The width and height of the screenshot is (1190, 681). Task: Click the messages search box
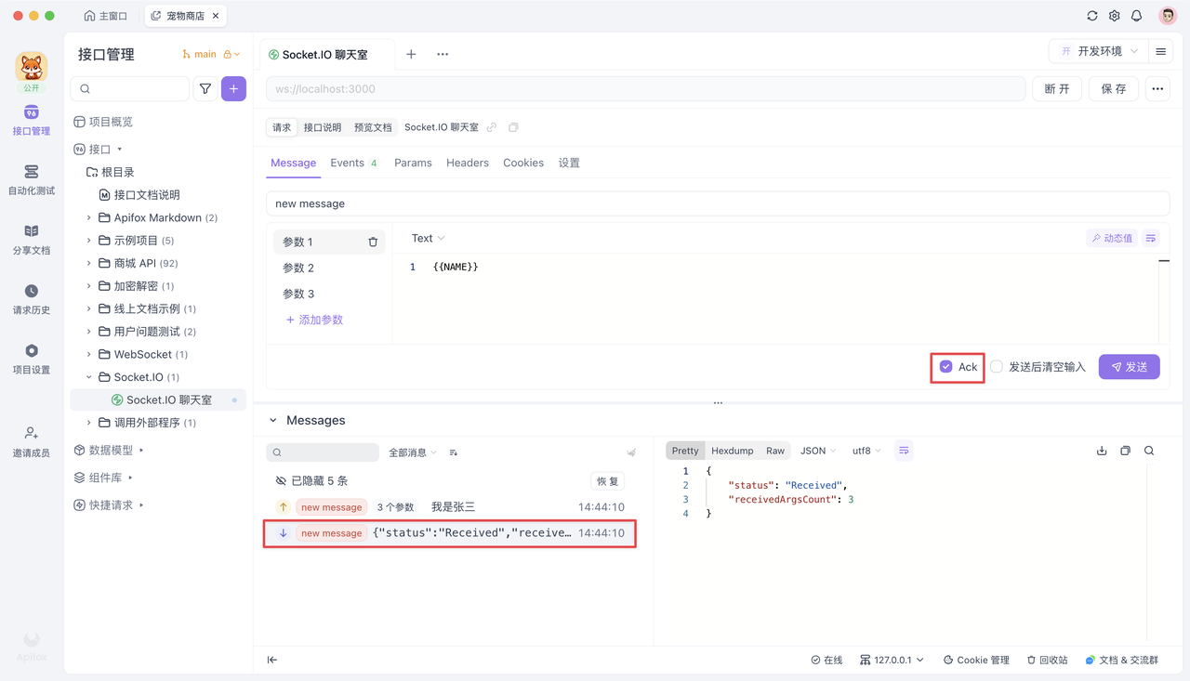click(x=323, y=452)
